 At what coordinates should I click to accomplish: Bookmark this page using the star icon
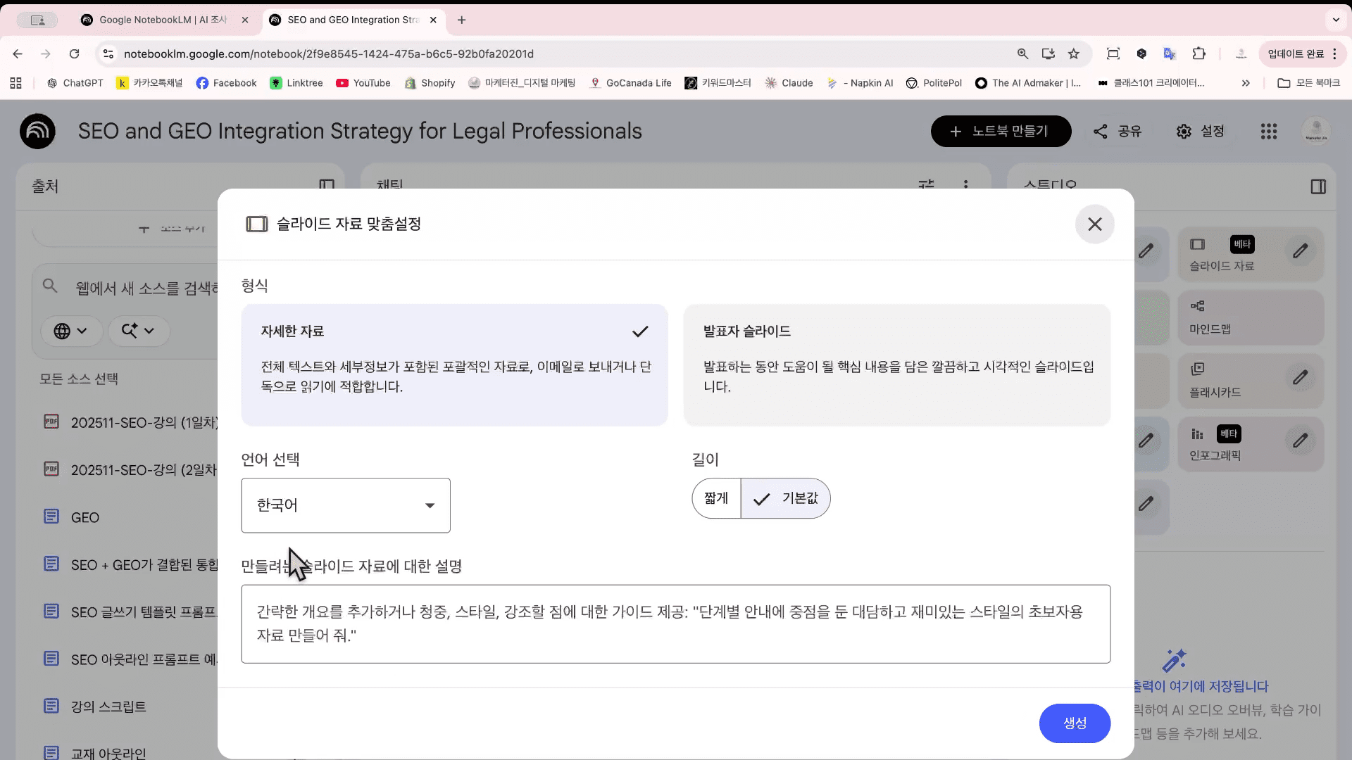(x=1073, y=53)
